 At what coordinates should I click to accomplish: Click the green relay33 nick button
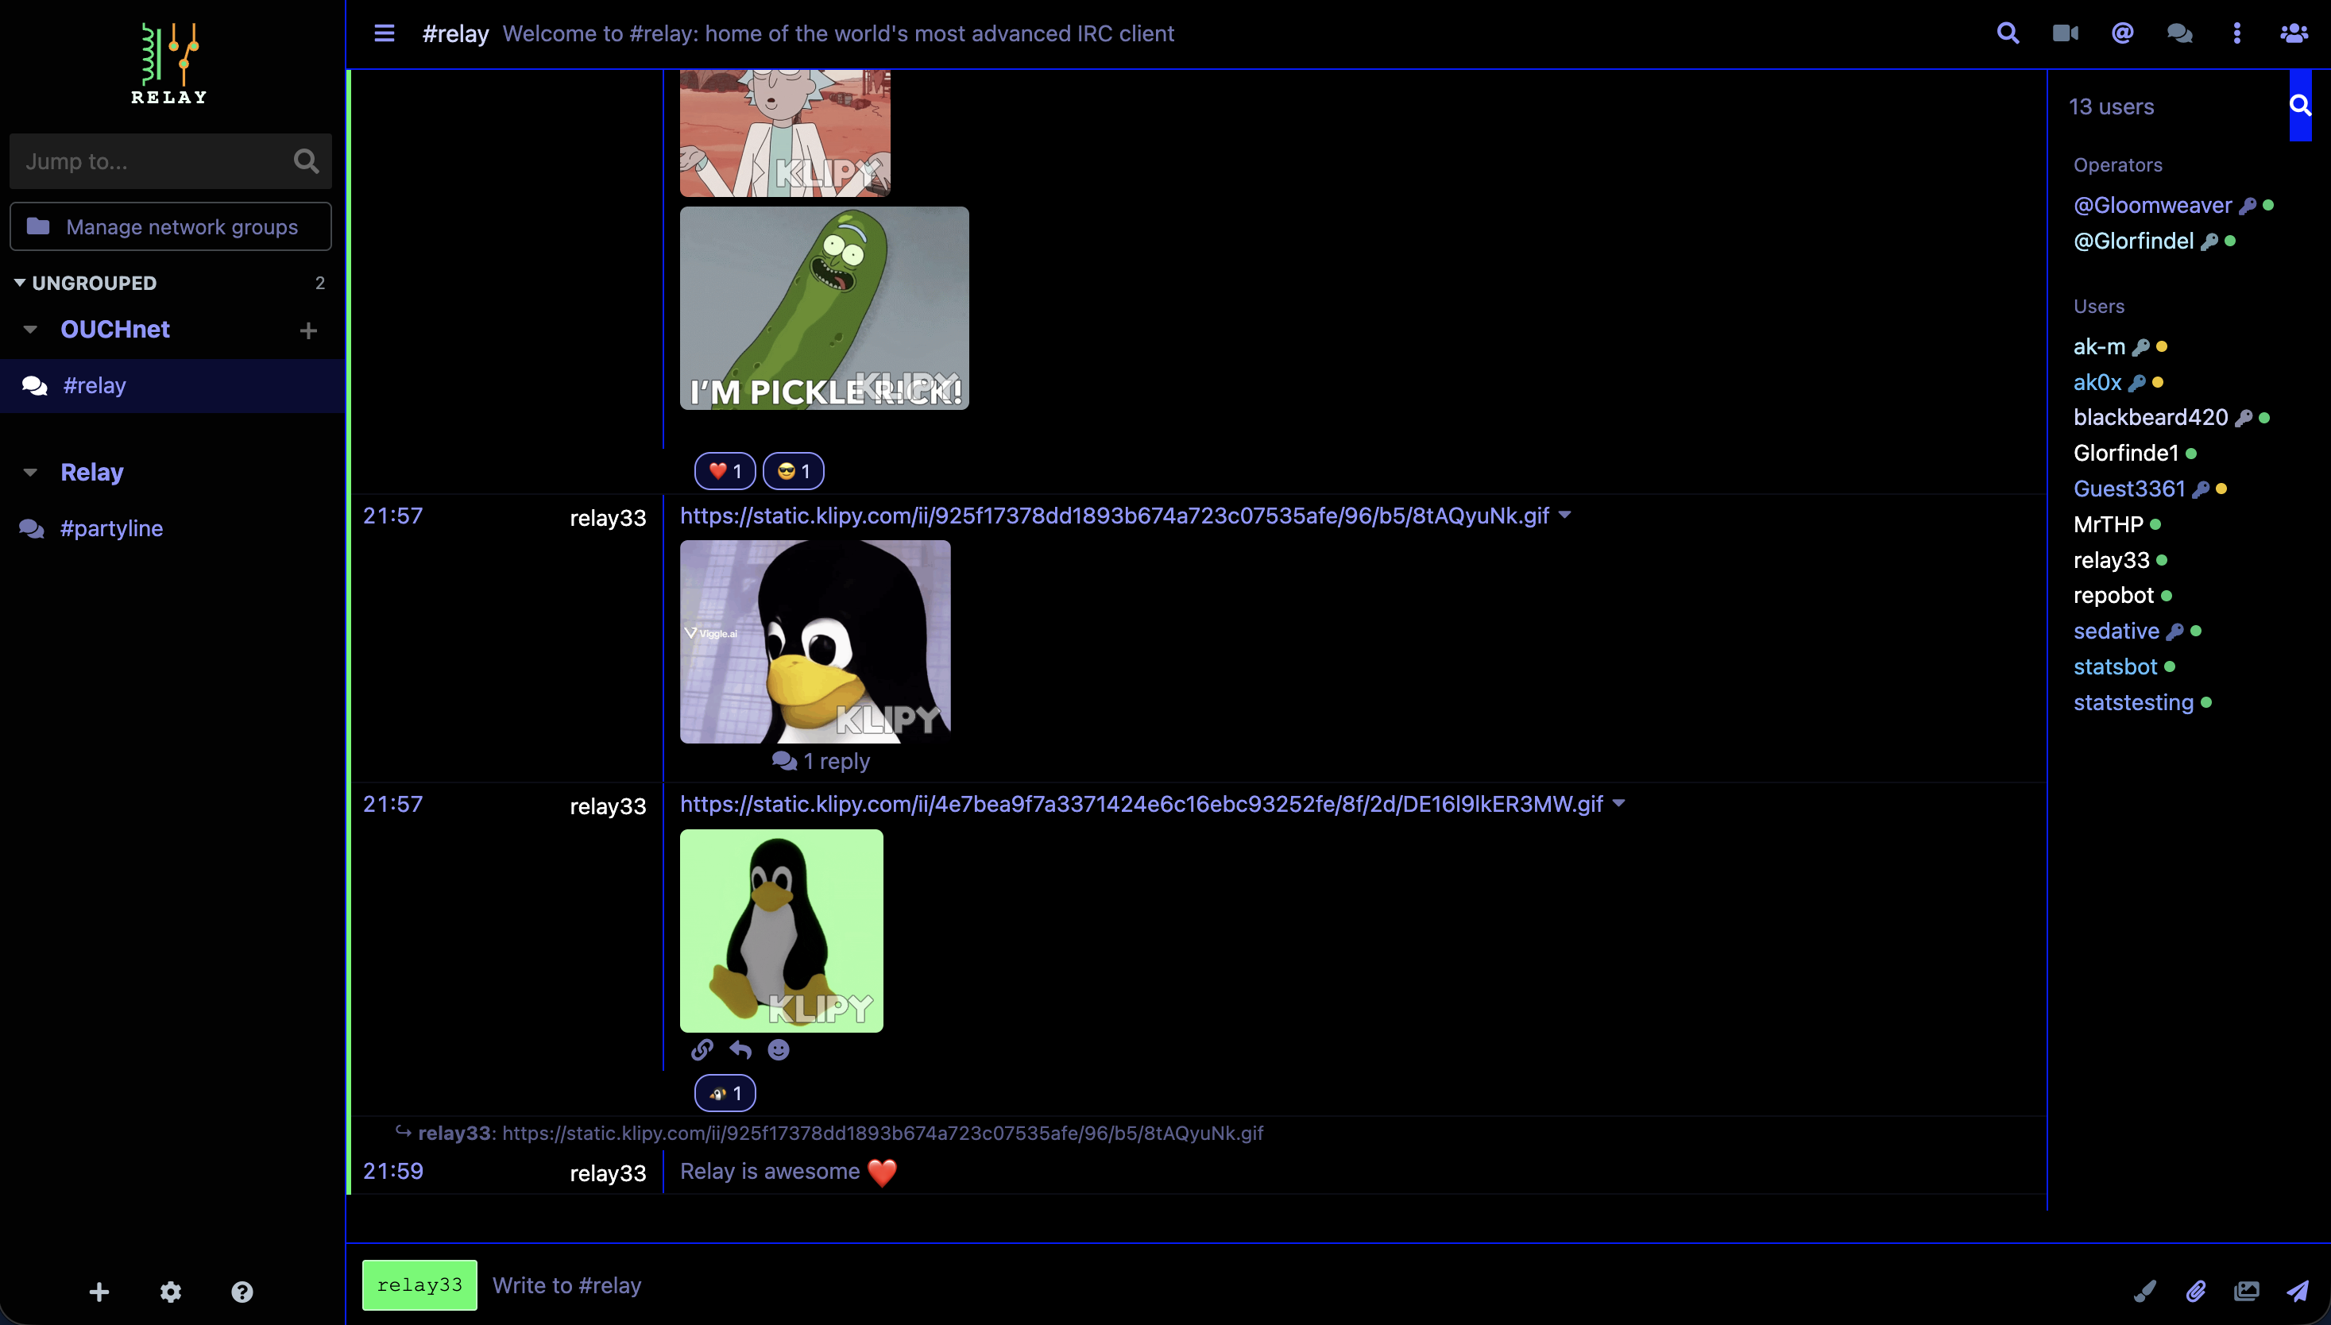point(419,1285)
